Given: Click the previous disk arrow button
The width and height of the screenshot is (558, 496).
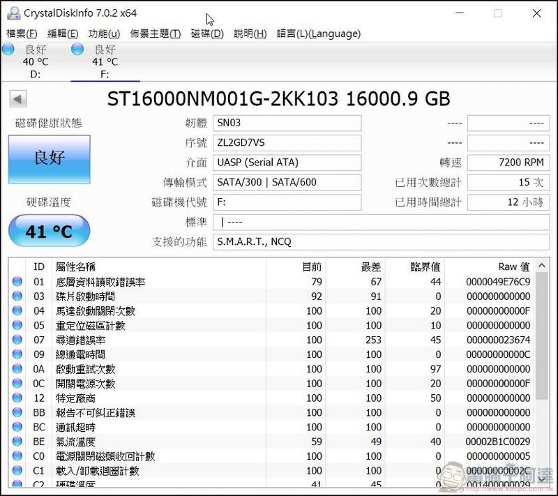Looking at the screenshot, I should (x=18, y=99).
